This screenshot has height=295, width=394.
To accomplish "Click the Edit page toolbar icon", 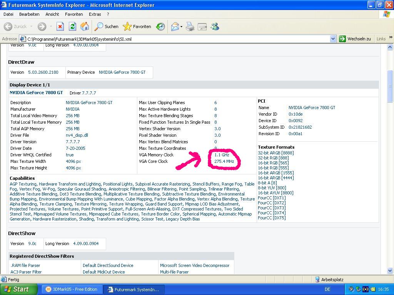I will [202, 27].
